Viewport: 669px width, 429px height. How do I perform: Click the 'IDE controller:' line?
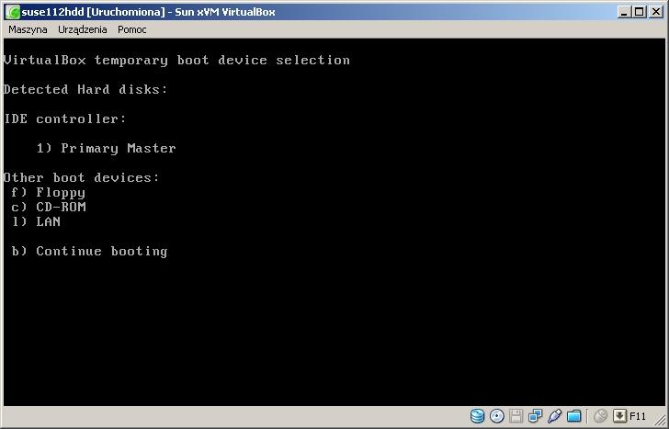click(x=65, y=119)
